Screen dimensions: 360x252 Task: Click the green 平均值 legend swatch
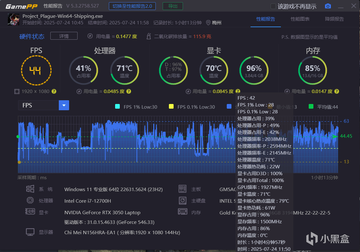(x=311, y=106)
